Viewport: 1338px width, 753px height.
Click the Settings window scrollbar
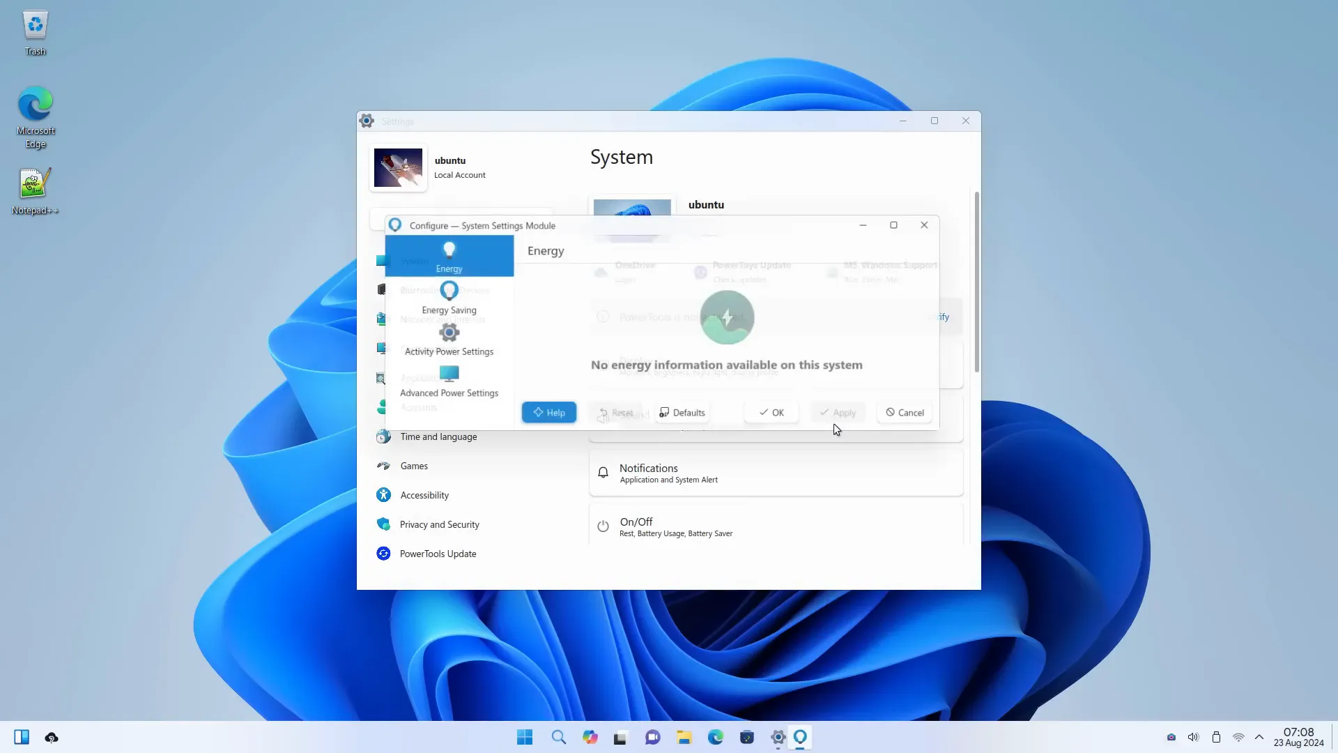pos(976,282)
